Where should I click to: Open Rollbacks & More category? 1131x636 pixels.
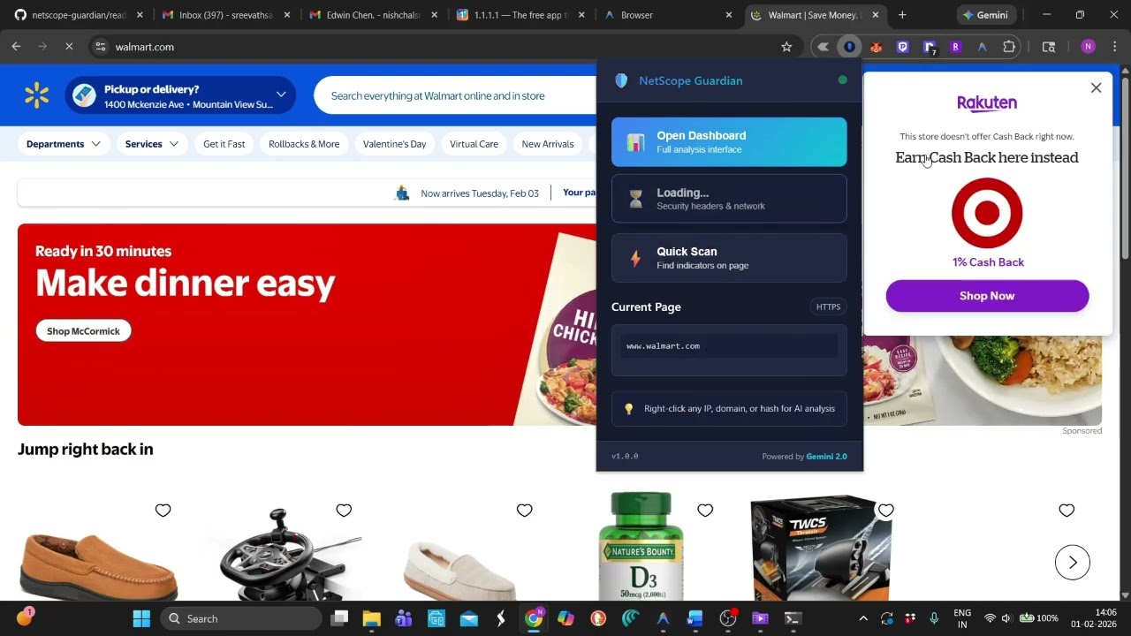[x=304, y=144]
